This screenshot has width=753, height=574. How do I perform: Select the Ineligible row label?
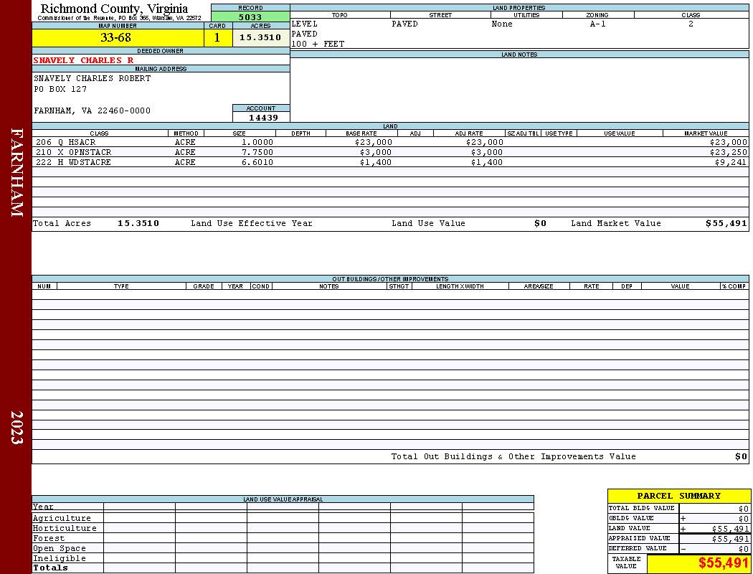coord(59,559)
